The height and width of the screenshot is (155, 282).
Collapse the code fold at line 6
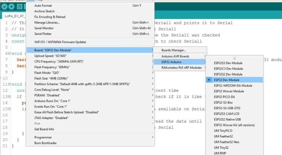tap(9, 53)
